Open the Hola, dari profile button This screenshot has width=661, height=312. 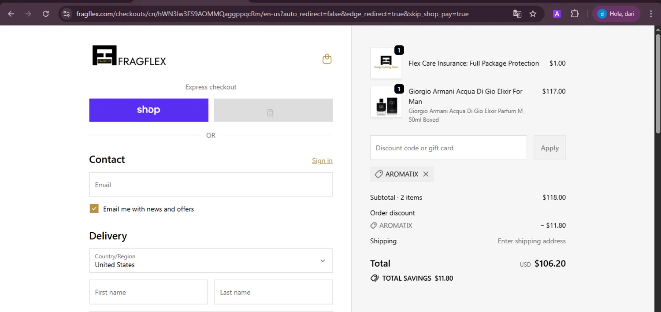point(616,14)
